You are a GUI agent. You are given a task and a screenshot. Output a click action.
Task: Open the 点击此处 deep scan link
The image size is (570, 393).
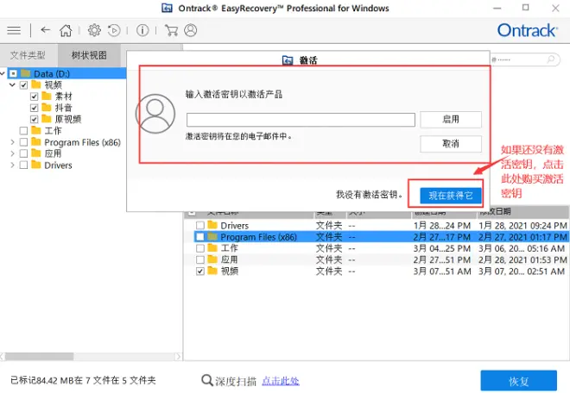point(281,381)
